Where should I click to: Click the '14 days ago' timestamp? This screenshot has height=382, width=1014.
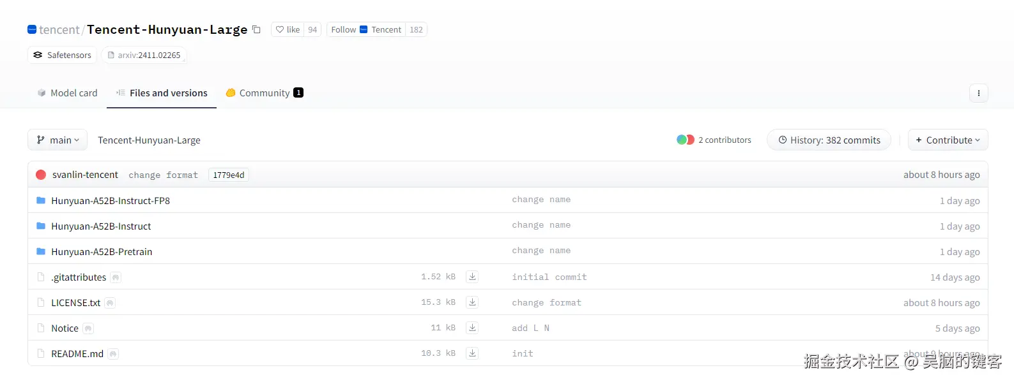(x=955, y=277)
